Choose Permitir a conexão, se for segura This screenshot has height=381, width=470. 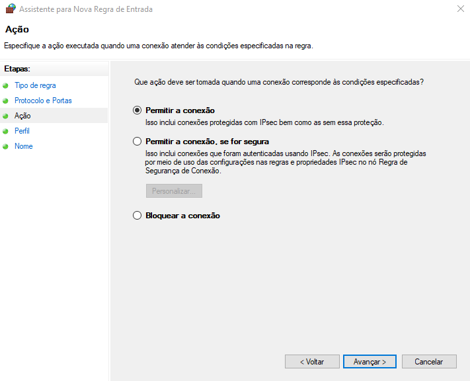[x=137, y=142]
